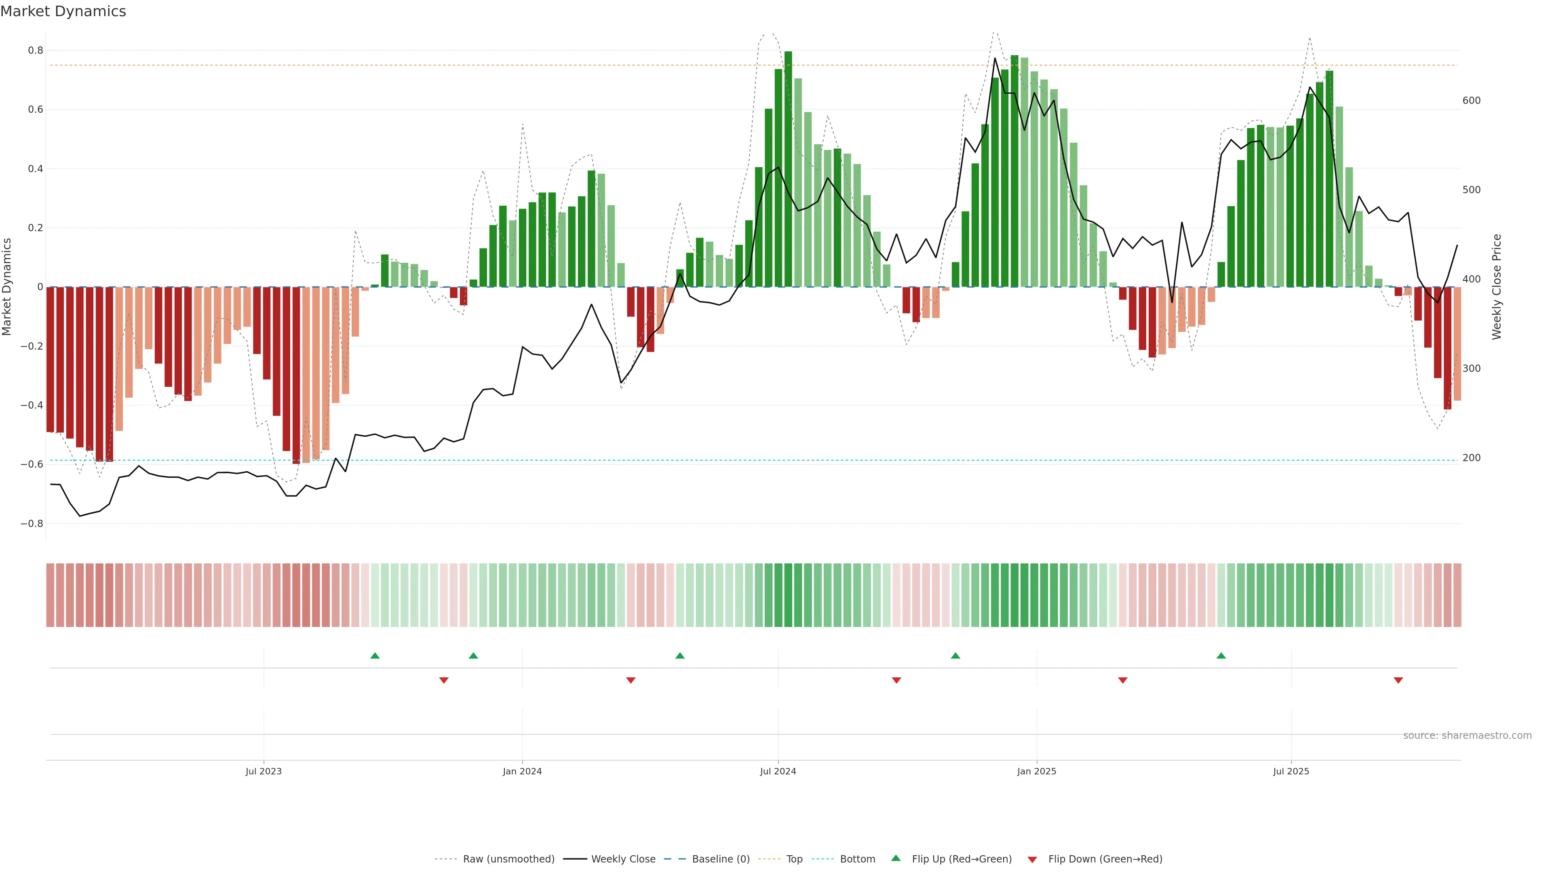Toggle the Baseline (0) legend entry
Screen dimensions: 1552x873
[x=721, y=859]
